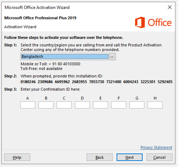Open the country dropdown arrow
The image size is (178, 167).
tap(112, 57)
